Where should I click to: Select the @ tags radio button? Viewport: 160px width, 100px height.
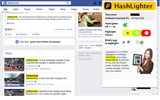click(137, 42)
